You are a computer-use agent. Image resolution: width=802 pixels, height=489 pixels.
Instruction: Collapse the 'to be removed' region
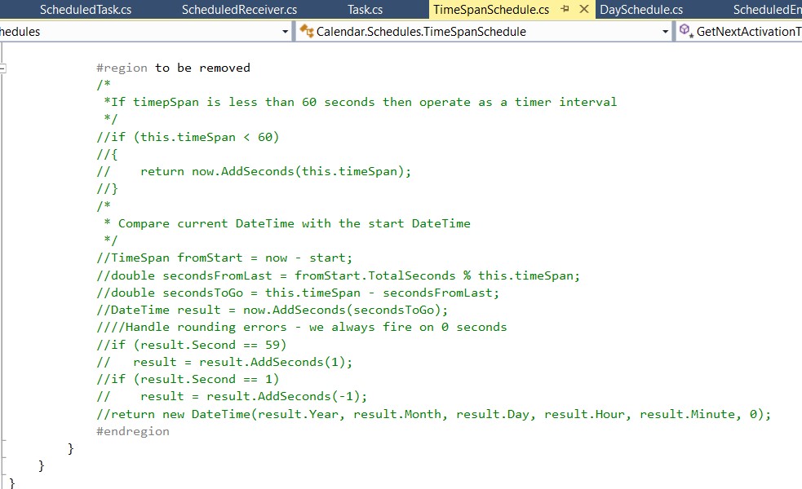tap(2, 68)
